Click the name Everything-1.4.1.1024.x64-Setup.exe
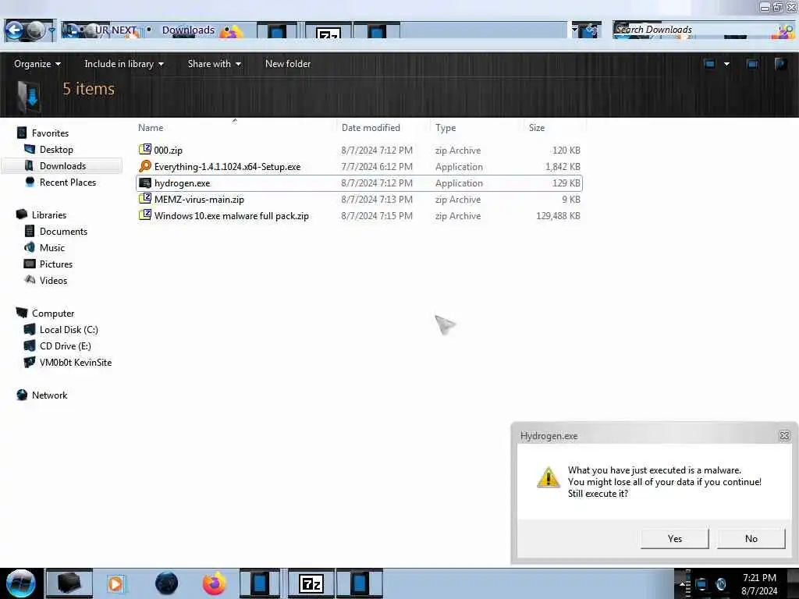The height and width of the screenshot is (599, 799). (x=227, y=167)
